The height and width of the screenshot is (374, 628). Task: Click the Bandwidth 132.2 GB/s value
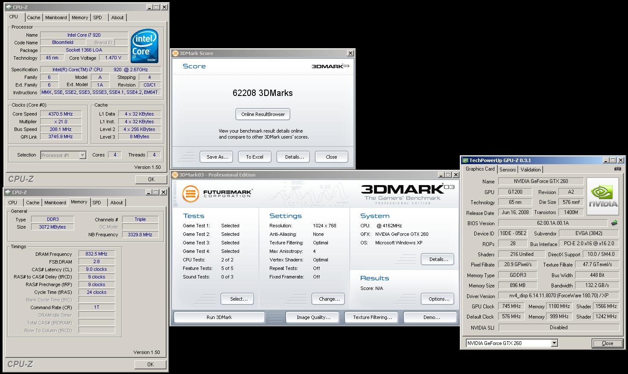pyautogui.click(x=597, y=285)
